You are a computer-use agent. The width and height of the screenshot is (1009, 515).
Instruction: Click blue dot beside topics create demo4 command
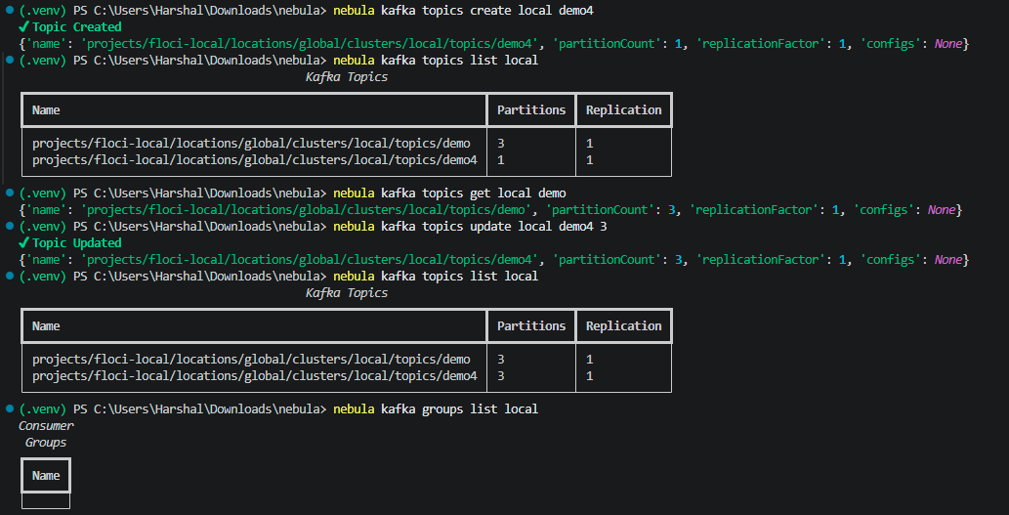point(10,11)
